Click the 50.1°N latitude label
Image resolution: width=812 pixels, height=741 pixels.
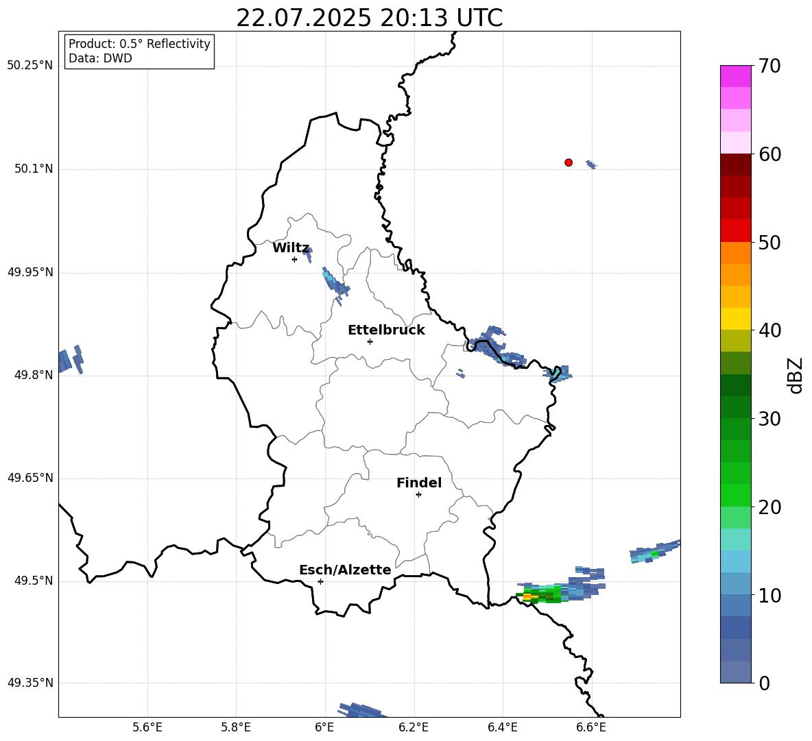click(x=34, y=169)
